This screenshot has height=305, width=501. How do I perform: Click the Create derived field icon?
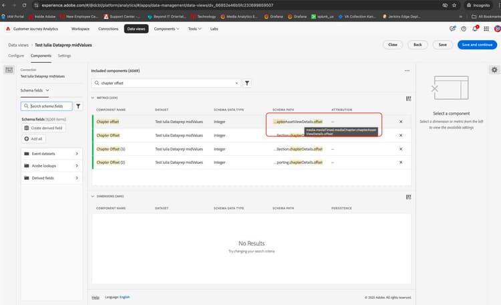pos(27,128)
